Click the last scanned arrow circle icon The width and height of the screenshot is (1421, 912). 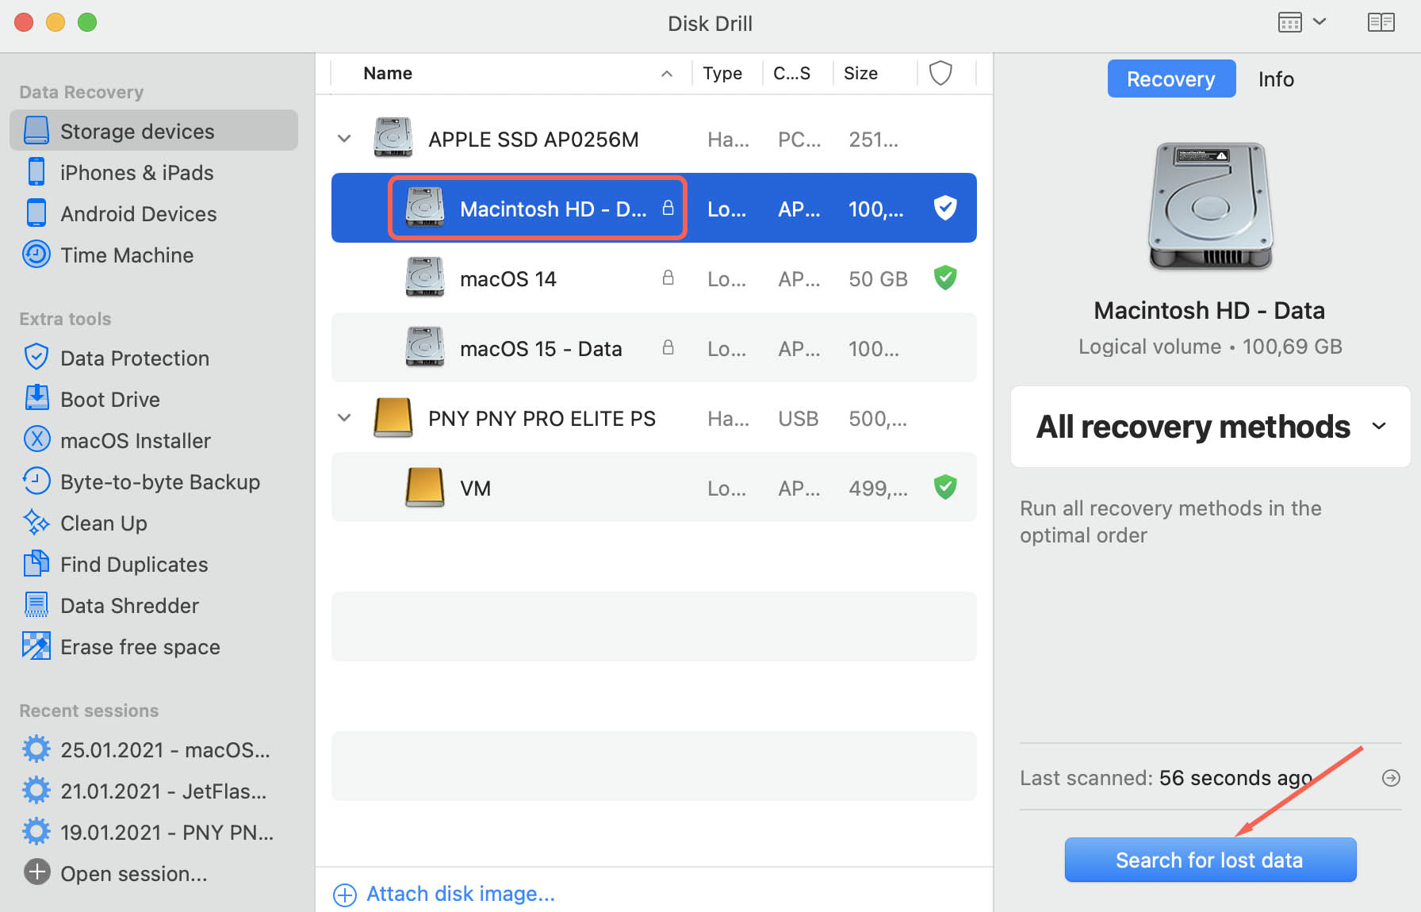point(1391,778)
